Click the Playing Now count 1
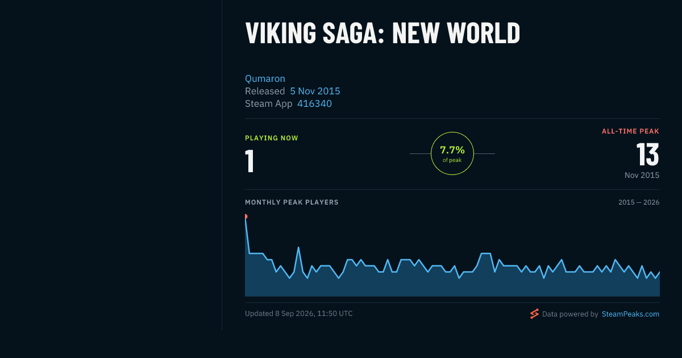 coord(249,161)
